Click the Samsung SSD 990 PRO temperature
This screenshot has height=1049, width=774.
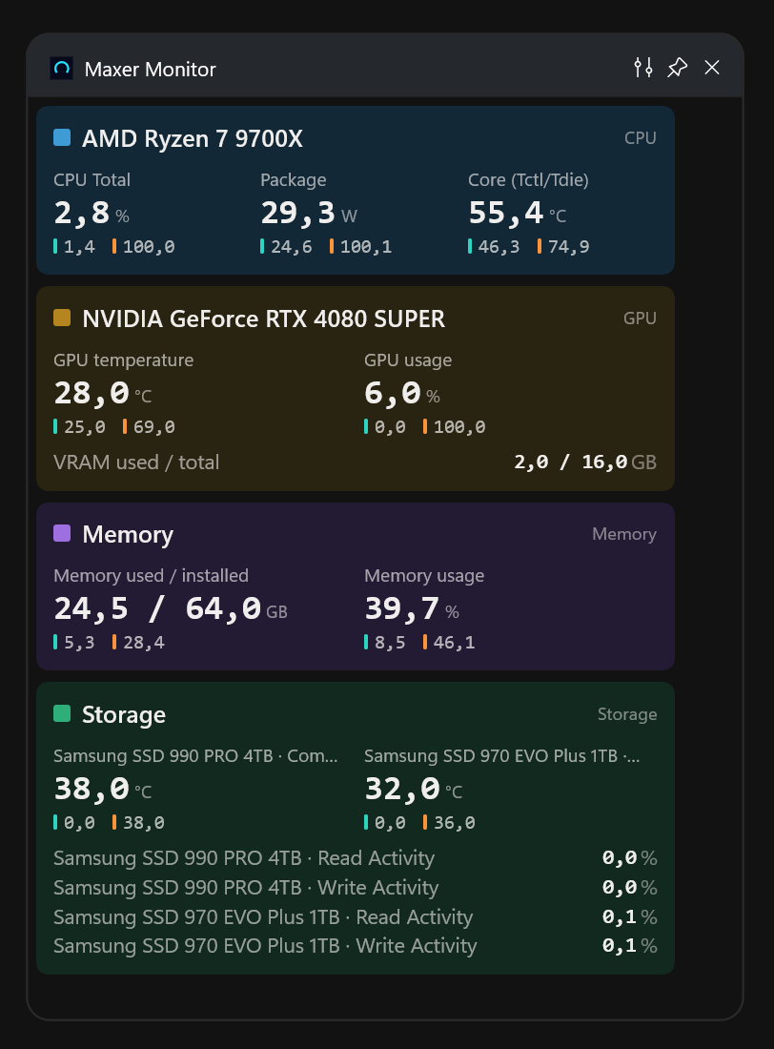coord(102,790)
